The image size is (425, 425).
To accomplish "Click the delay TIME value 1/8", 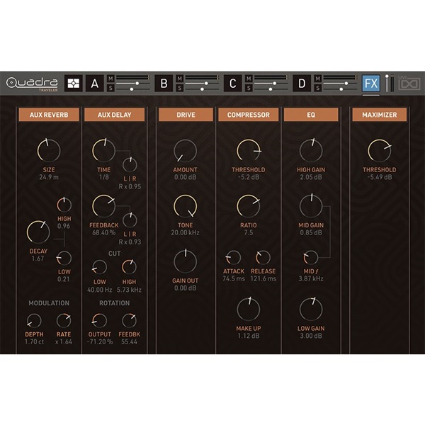I will (103, 177).
